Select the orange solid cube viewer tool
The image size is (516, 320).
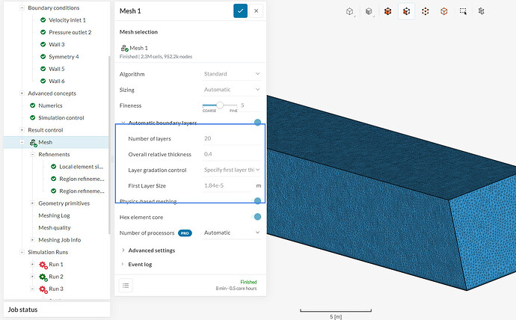pyautogui.click(x=387, y=11)
